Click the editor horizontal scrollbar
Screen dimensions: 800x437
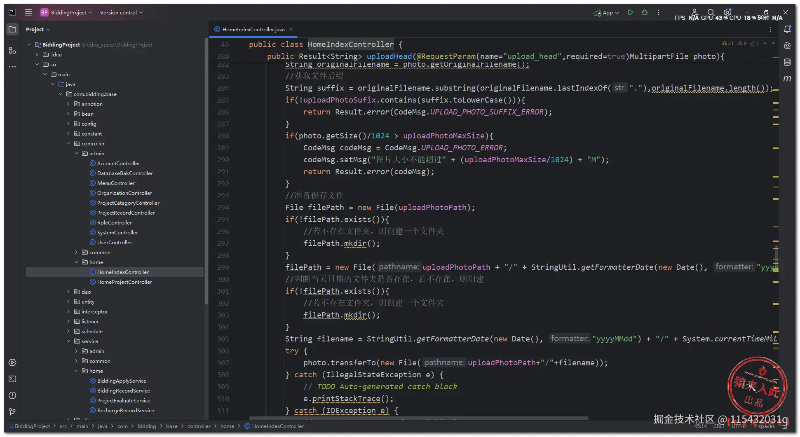[419, 418]
